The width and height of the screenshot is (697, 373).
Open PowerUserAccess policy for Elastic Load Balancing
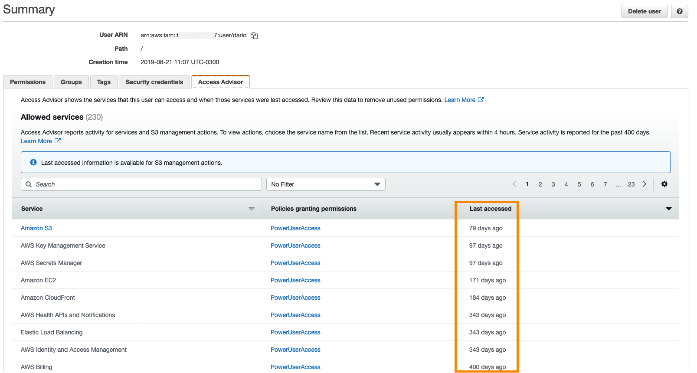coord(295,332)
